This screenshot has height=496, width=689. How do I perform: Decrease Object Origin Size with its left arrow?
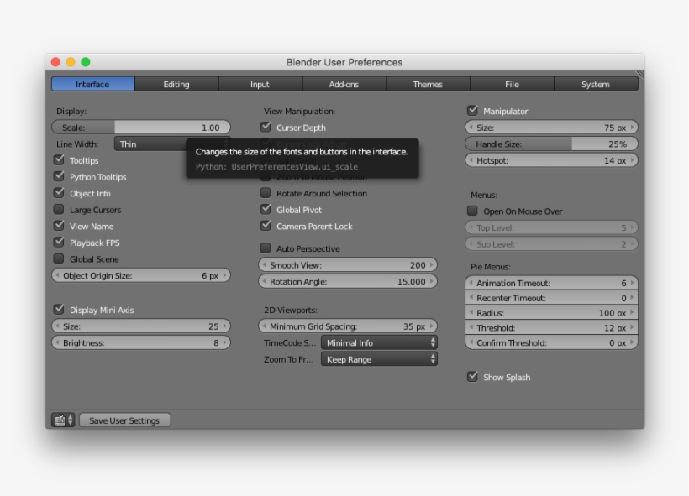(57, 275)
